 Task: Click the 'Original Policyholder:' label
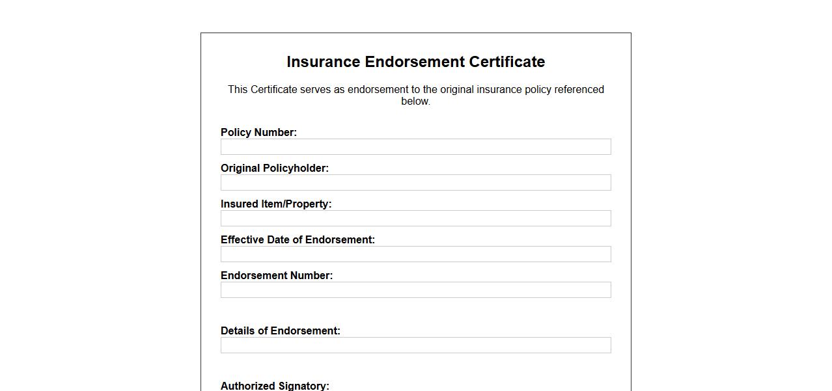click(274, 168)
